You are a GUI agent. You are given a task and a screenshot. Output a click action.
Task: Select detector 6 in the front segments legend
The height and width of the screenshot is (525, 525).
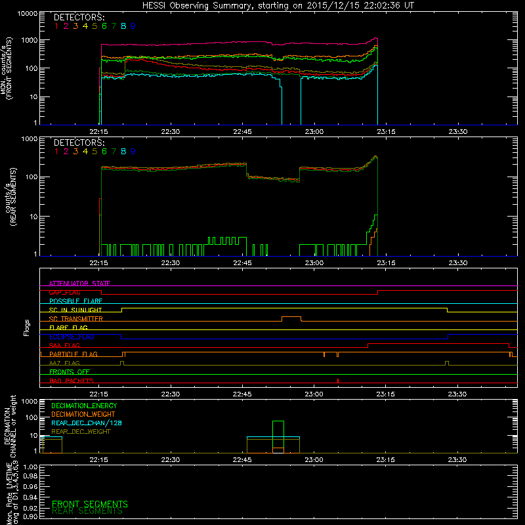click(x=104, y=26)
